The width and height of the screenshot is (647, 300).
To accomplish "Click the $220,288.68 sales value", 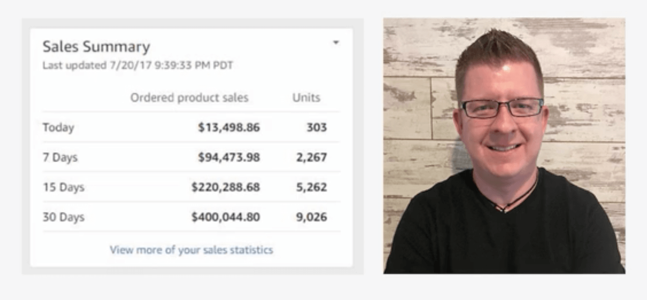I will click(226, 187).
